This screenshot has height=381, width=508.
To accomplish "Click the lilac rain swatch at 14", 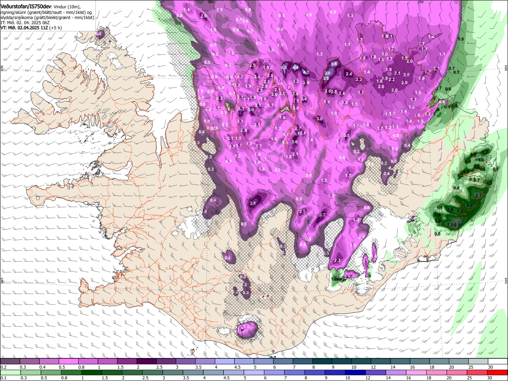I will click(396, 373).
